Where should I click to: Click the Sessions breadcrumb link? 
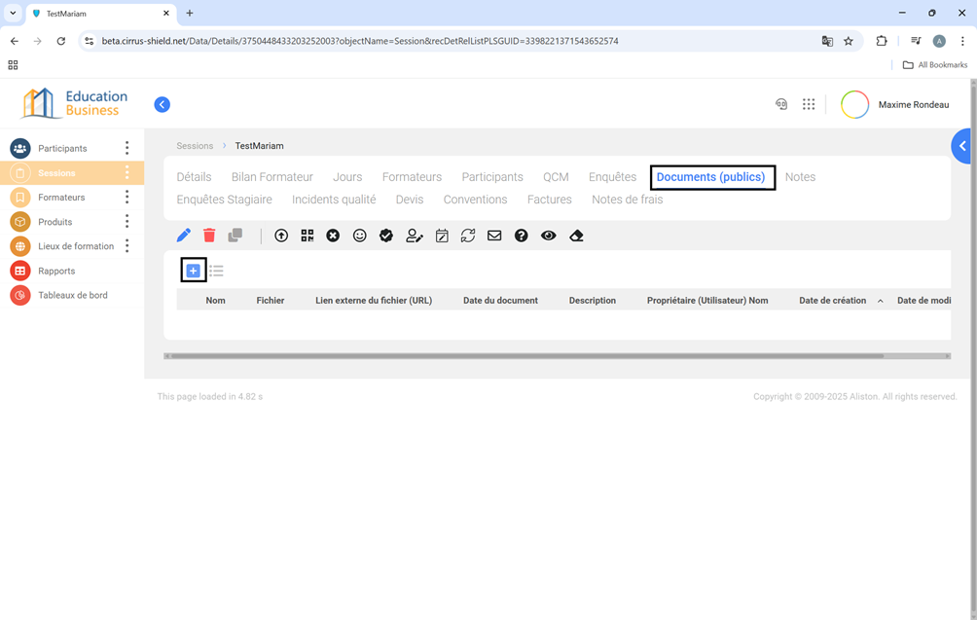point(195,146)
